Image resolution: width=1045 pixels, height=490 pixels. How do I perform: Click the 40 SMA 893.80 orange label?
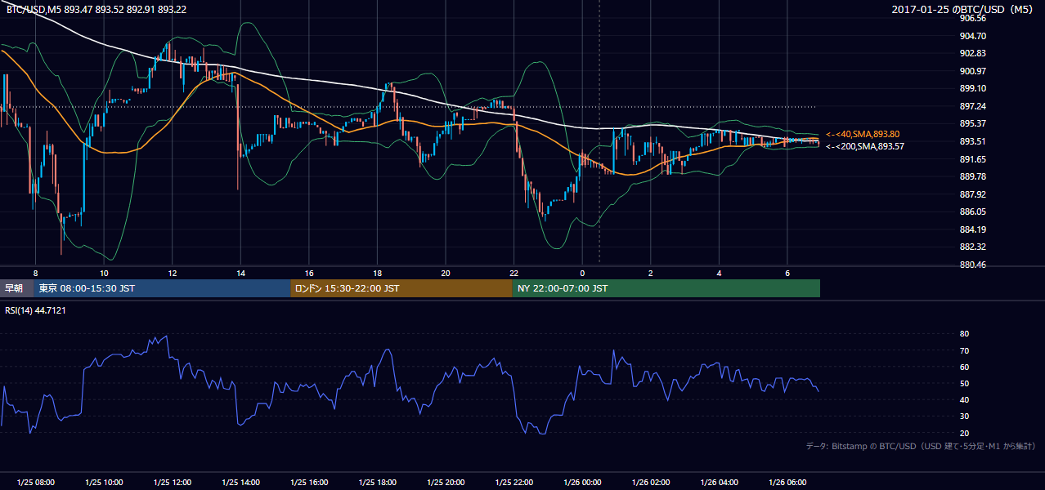click(x=863, y=134)
